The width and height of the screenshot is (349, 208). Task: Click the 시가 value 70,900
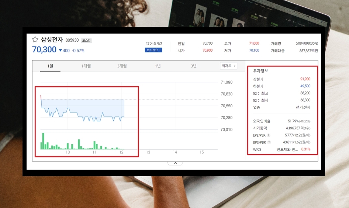click(207, 51)
